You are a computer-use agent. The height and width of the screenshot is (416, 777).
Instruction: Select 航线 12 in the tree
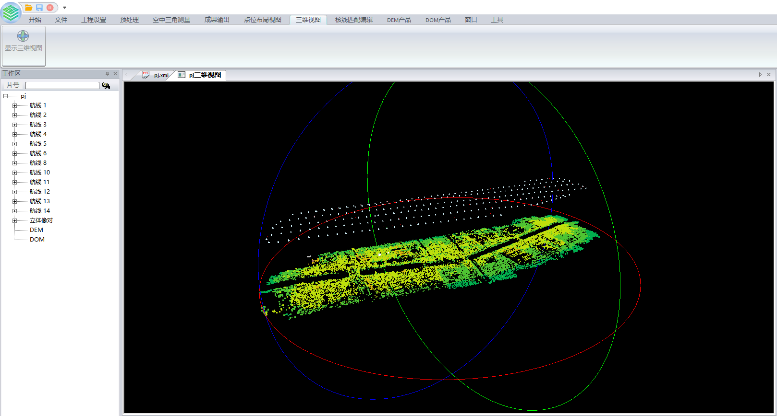tap(39, 192)
